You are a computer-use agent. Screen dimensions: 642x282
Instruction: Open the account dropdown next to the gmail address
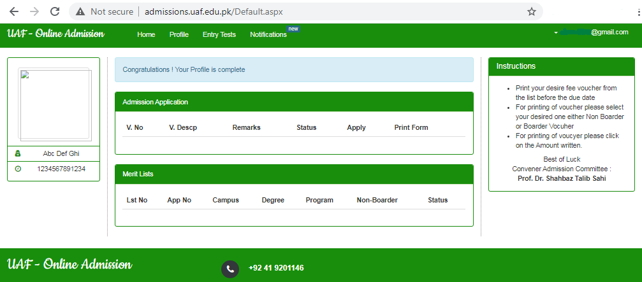pyautogui.click(x=556, y=32)
